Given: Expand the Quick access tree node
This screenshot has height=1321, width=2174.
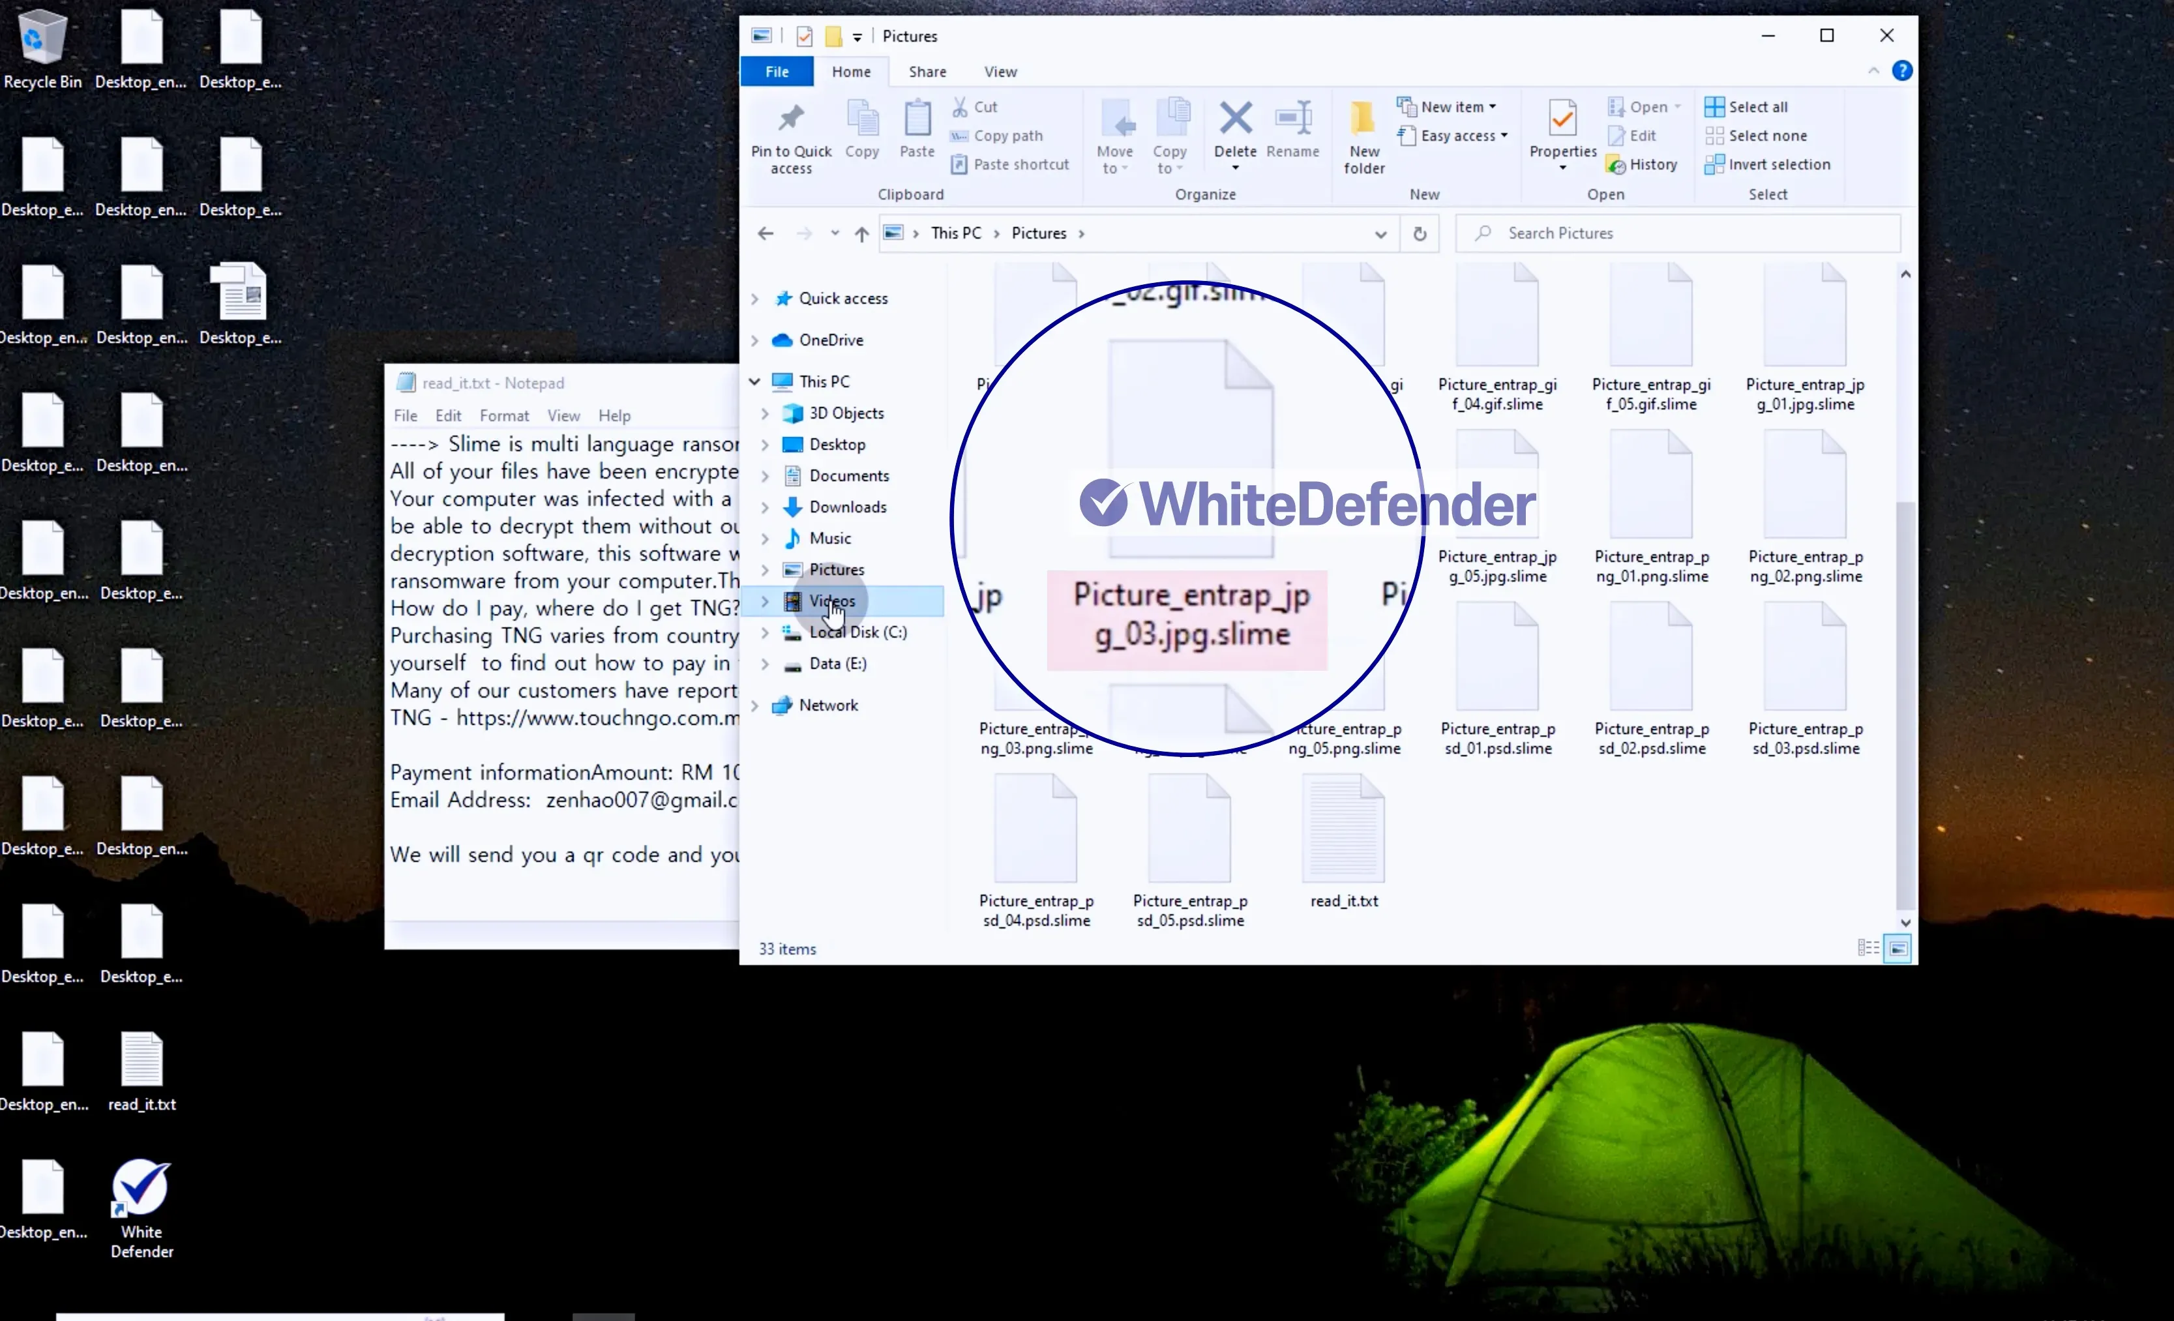Looking at the screenshot, I should point(754,299).
